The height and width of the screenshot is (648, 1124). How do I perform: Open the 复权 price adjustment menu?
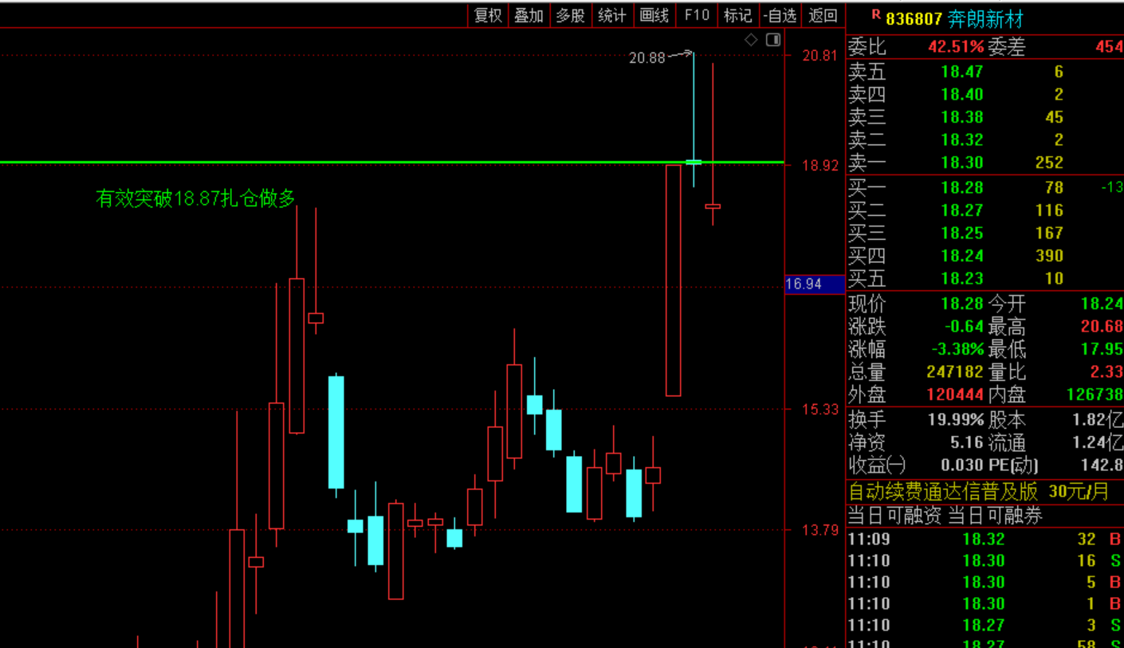(x=488, y=15)
